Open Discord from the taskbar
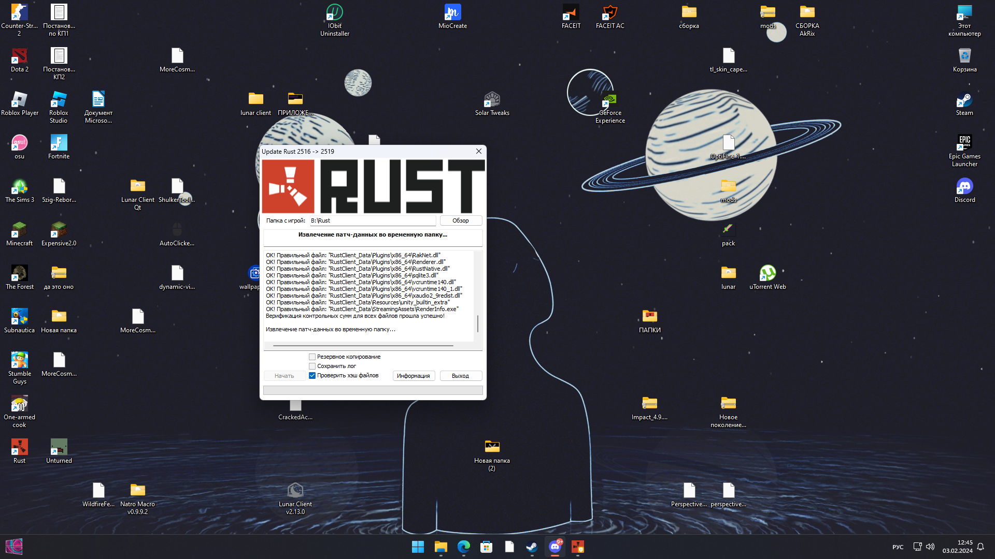This screenshot has height=559, width=995. pos(555,547)
